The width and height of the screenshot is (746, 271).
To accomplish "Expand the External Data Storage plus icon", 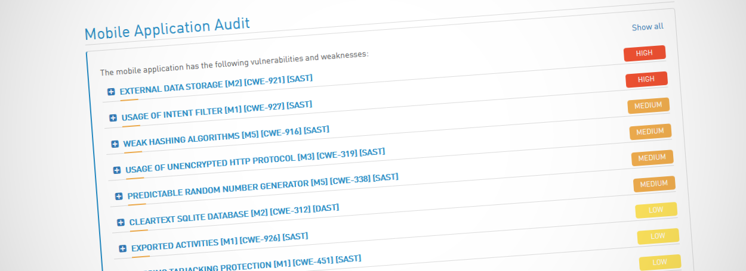I will click(111, 92).
